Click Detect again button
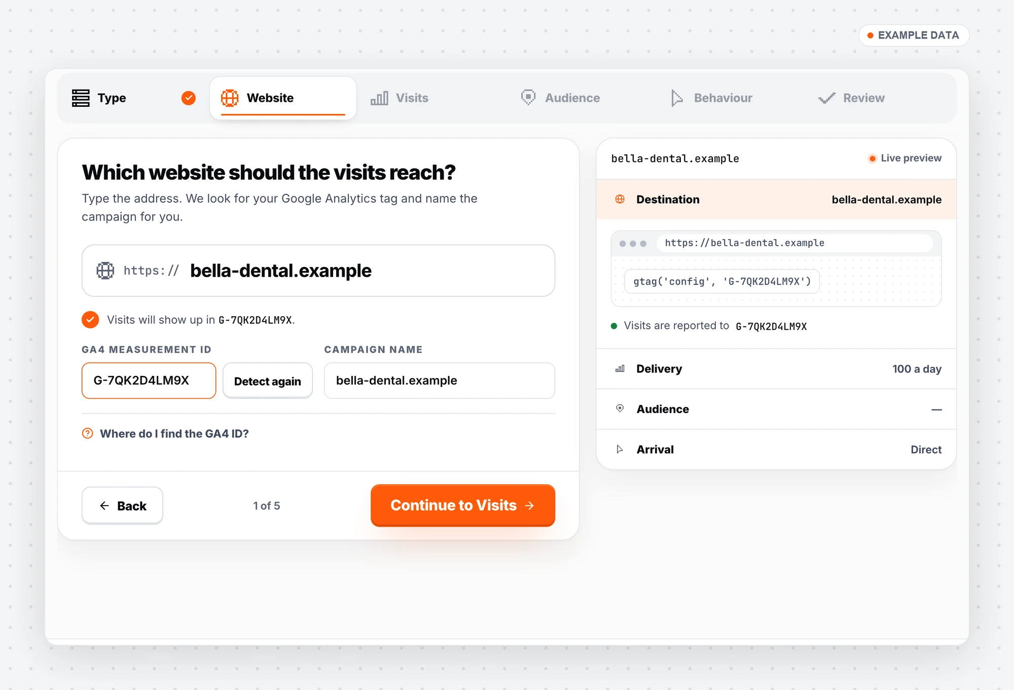This screenshot has height=690, width=1014. point(267,381)
